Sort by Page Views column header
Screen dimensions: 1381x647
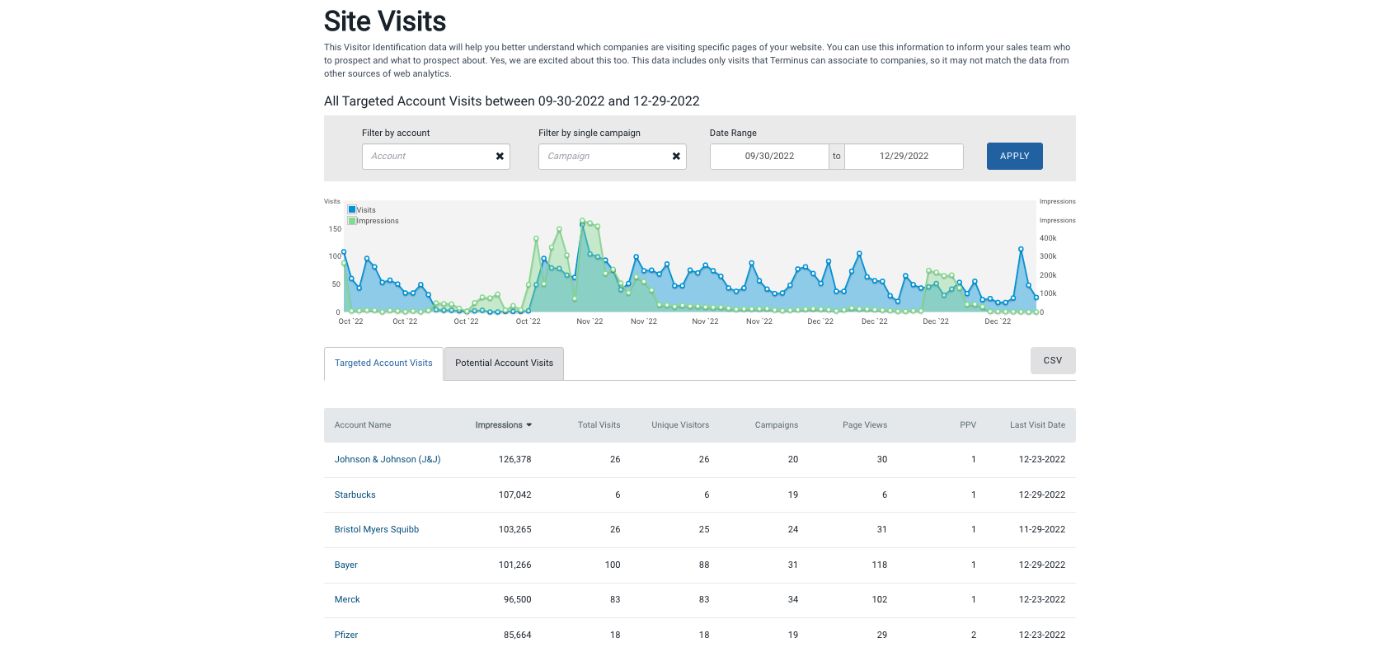(865, 425)
